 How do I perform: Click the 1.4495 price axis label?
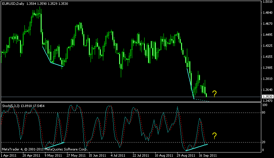tap(268, 35)
